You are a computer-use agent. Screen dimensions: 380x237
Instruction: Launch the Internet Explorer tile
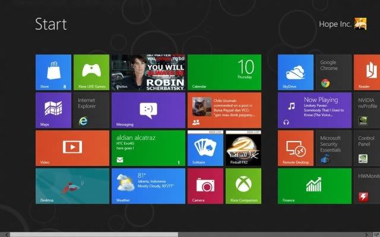click(91, 110)
